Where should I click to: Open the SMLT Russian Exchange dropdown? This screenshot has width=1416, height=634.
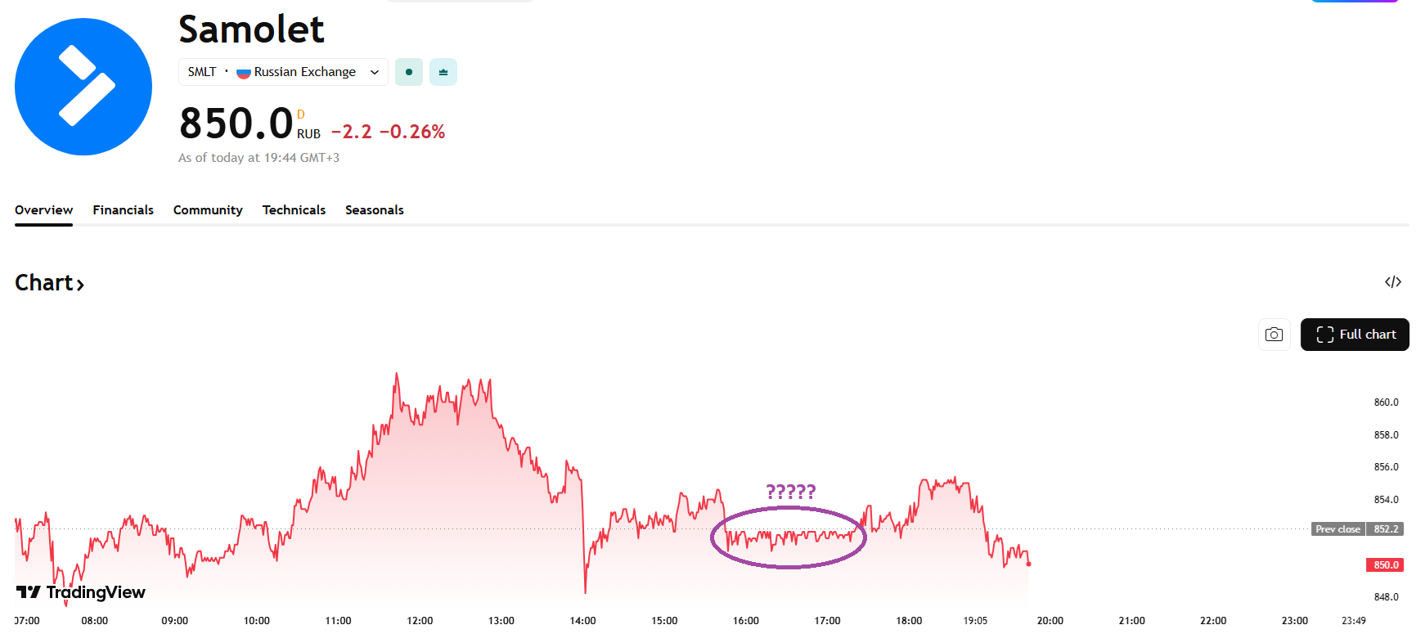[x=282, y=72]
